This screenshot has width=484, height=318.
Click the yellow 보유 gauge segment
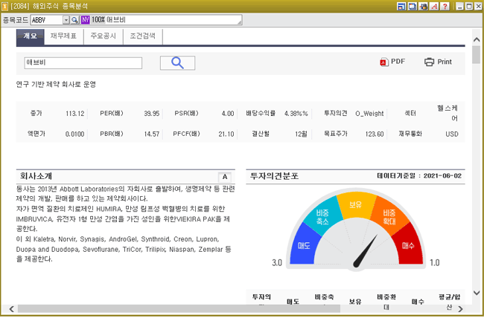point(356,204)
